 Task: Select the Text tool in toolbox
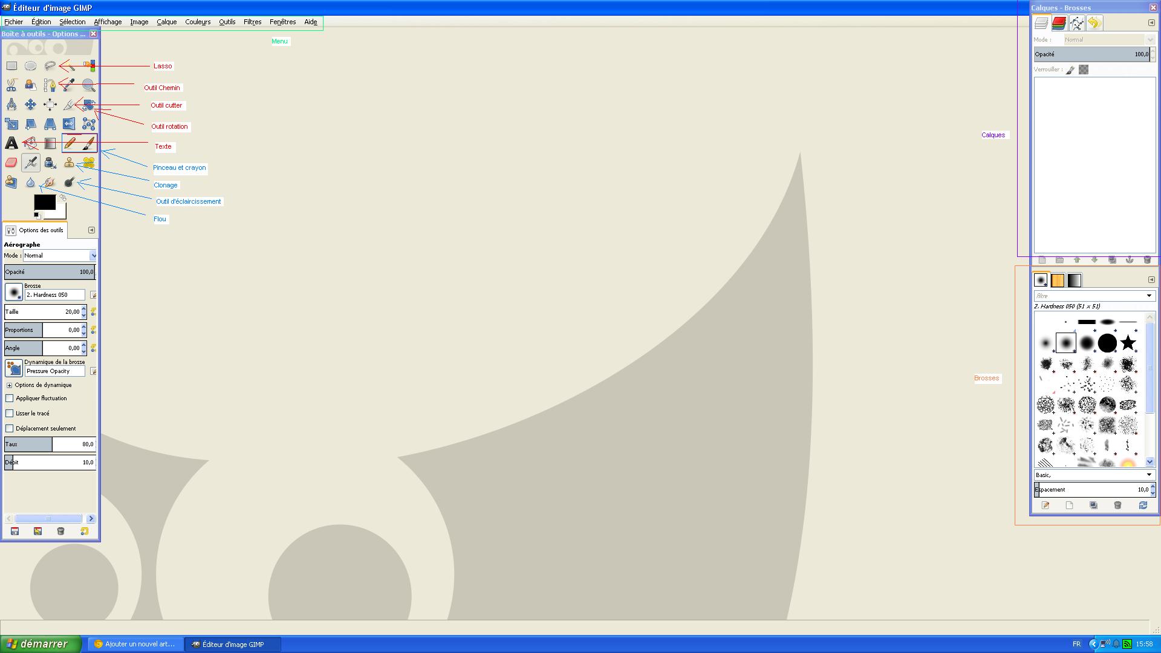click(11, 143)
